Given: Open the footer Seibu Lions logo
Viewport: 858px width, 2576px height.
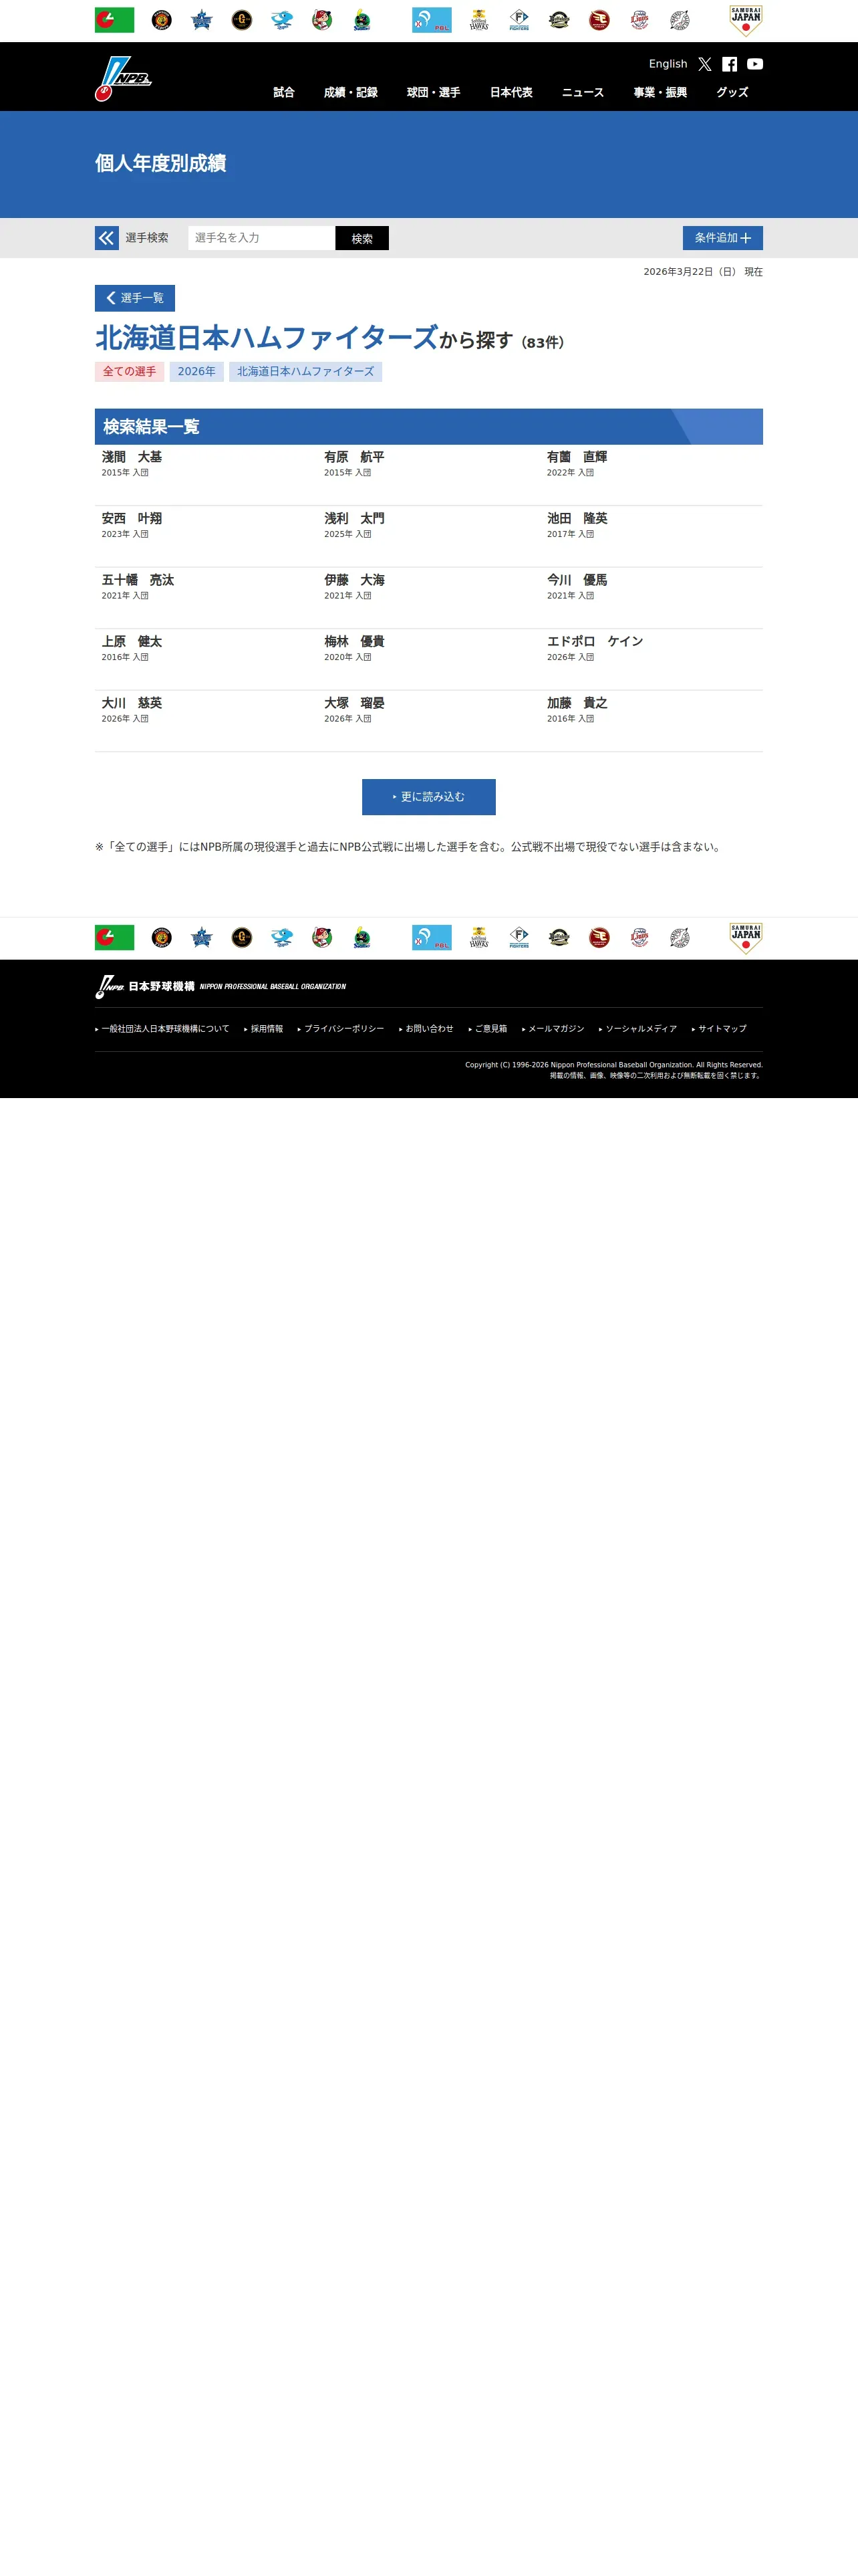Looking at the screenshot, I should pyautogui.click(x=639, y=938).
